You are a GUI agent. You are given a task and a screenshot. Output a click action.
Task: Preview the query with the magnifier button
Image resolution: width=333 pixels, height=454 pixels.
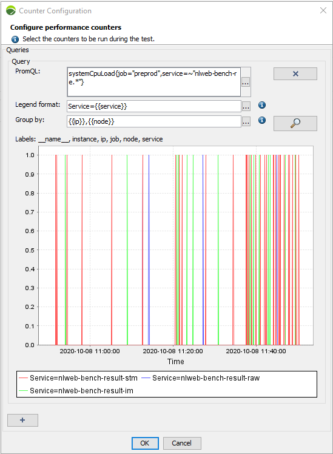pyautogui.click(x=295, y=123)
